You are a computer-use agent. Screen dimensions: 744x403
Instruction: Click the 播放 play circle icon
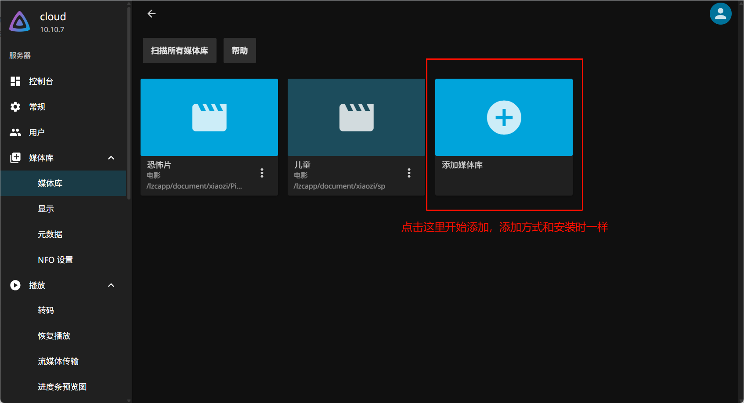pyautogui.click(x=15, y=285)
